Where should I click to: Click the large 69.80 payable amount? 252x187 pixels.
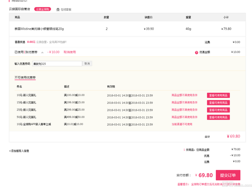(205, 175)
